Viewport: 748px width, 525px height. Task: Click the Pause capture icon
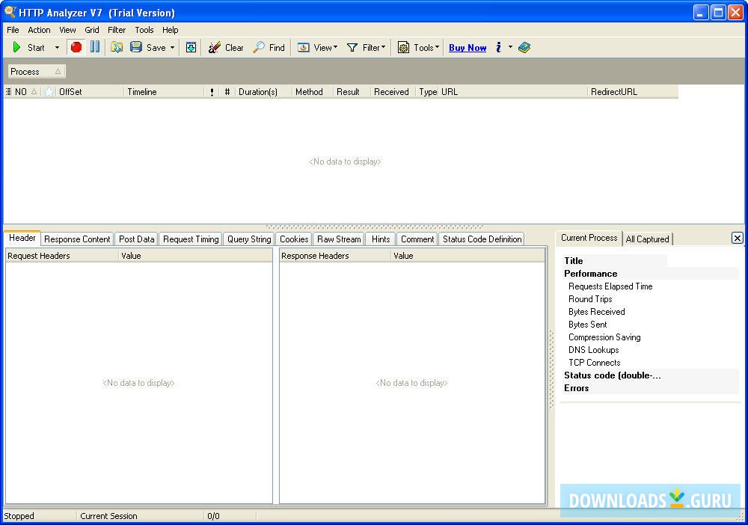(x=95, y=47)
